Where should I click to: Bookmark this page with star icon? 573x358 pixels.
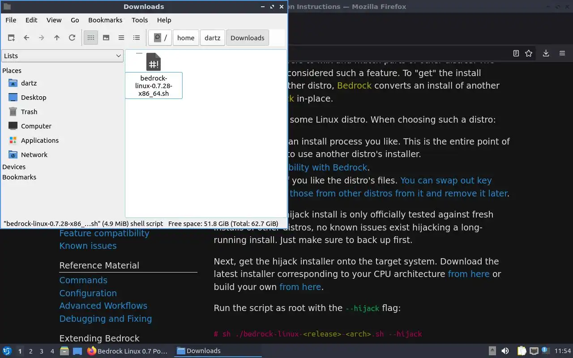(529, 53)
